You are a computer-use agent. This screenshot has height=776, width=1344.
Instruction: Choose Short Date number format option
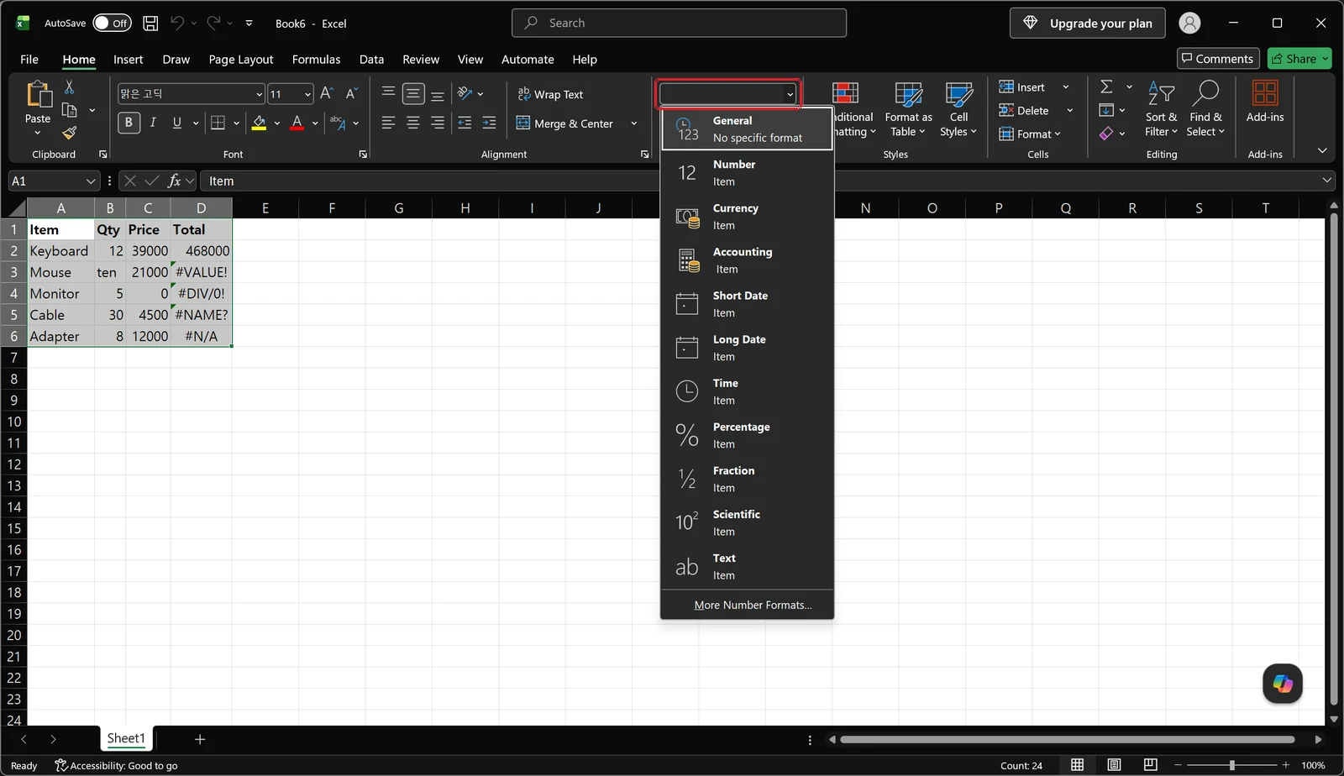748,304
